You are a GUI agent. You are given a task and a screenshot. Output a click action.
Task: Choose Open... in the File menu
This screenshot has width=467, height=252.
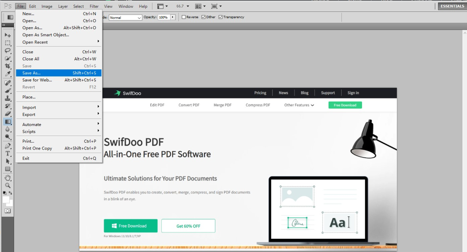(x=59, y=21)
